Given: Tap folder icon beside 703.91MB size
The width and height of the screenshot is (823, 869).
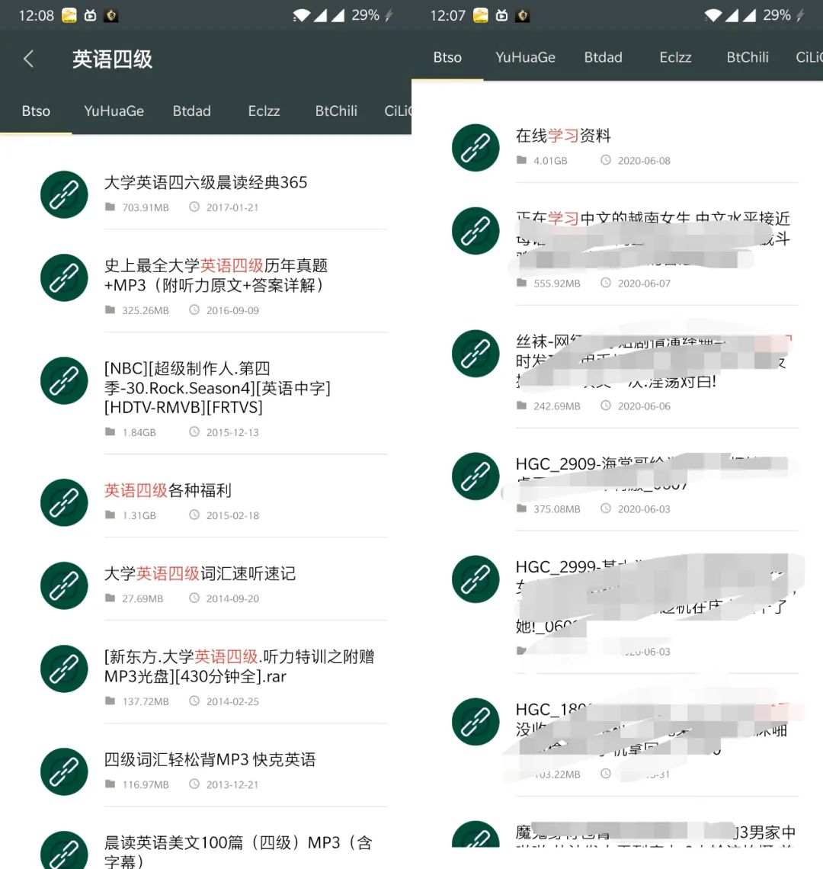Looking at the screenshot, I should (110, 207).
